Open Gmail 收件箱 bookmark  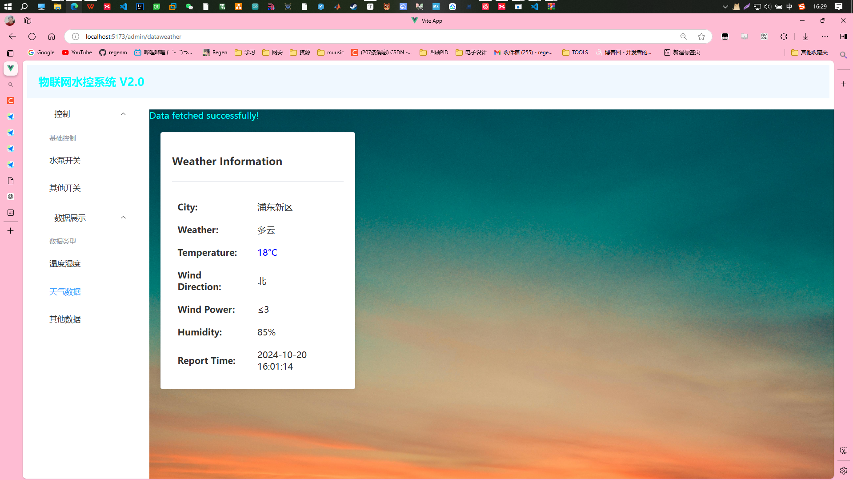(524, 52)
